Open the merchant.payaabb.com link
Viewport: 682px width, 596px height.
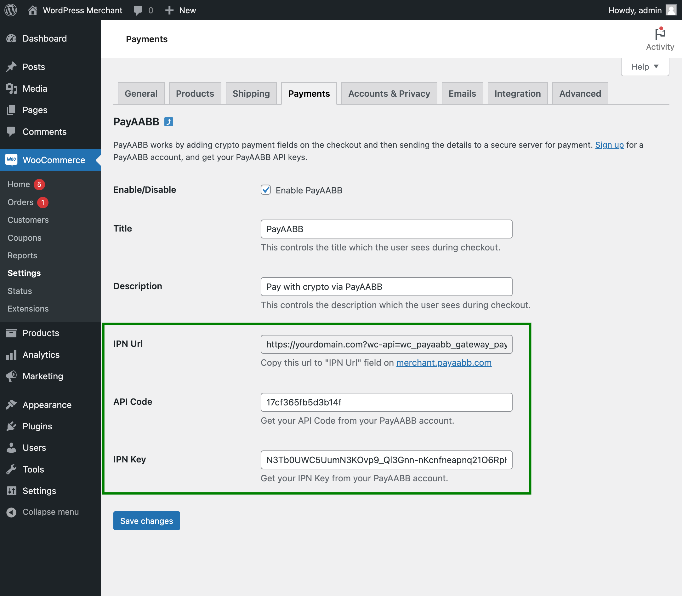444,363
